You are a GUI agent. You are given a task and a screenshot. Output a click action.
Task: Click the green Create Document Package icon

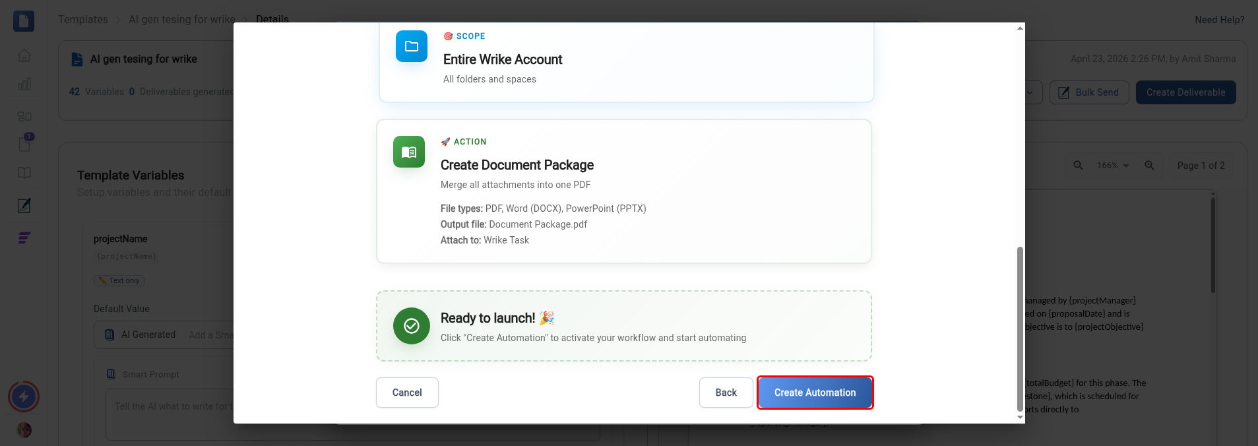pyautogui.click(x=409, y=152)
